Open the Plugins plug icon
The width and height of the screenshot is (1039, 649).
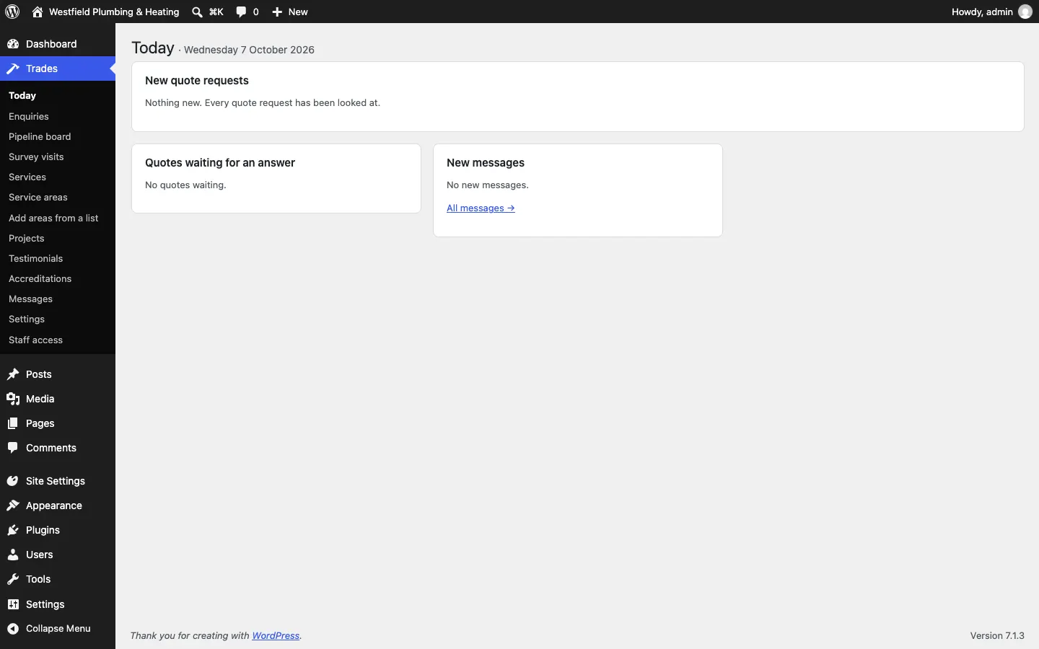click(13, 530)
